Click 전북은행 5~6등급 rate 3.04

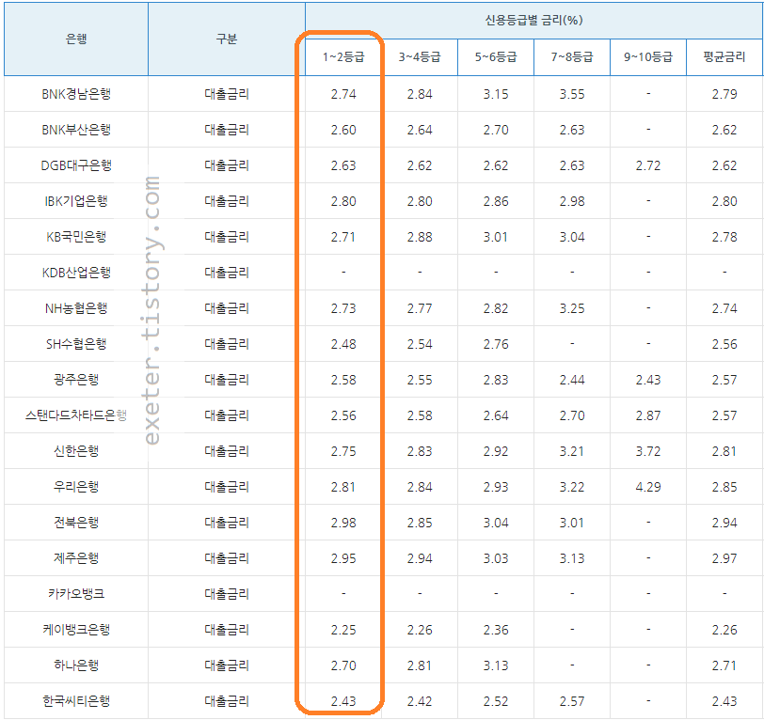(x=496, y=523)
